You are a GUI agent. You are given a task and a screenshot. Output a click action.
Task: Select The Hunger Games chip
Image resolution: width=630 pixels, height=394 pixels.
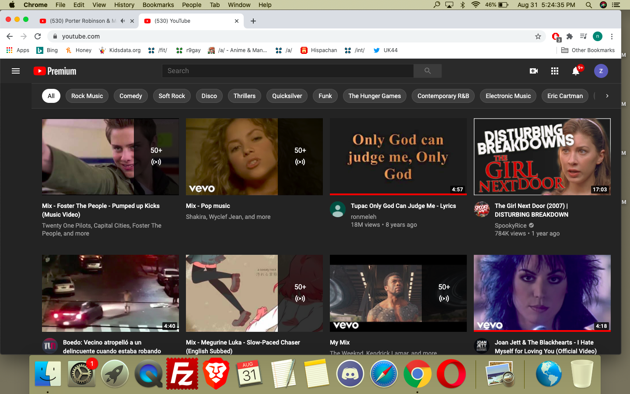click(x=374, y=96)
